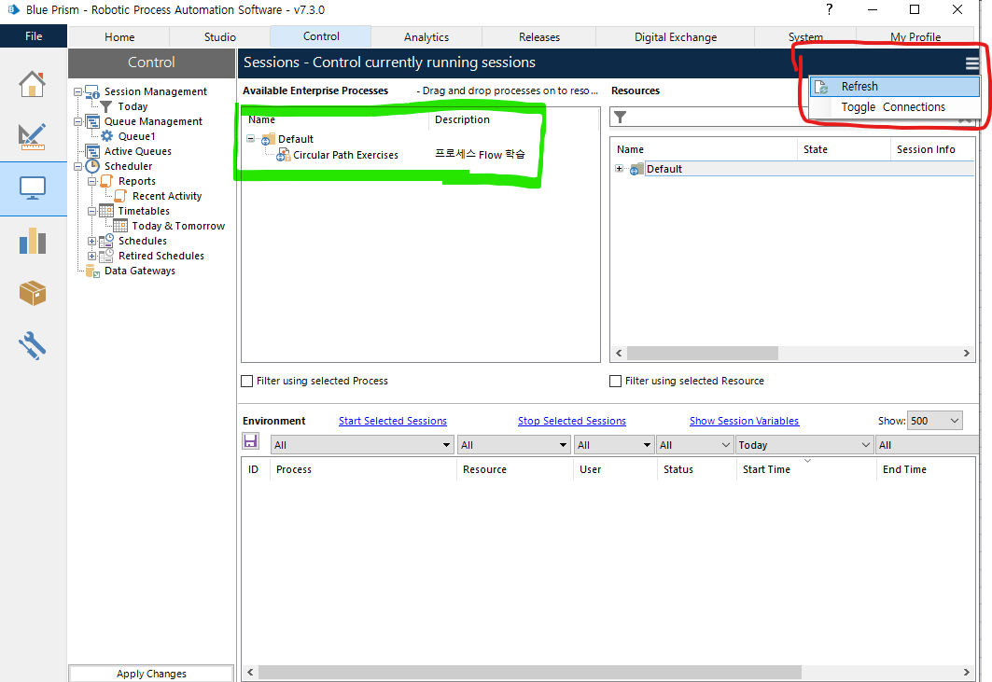
Task: Click the Queue Management icon
Action: point(92,121)
